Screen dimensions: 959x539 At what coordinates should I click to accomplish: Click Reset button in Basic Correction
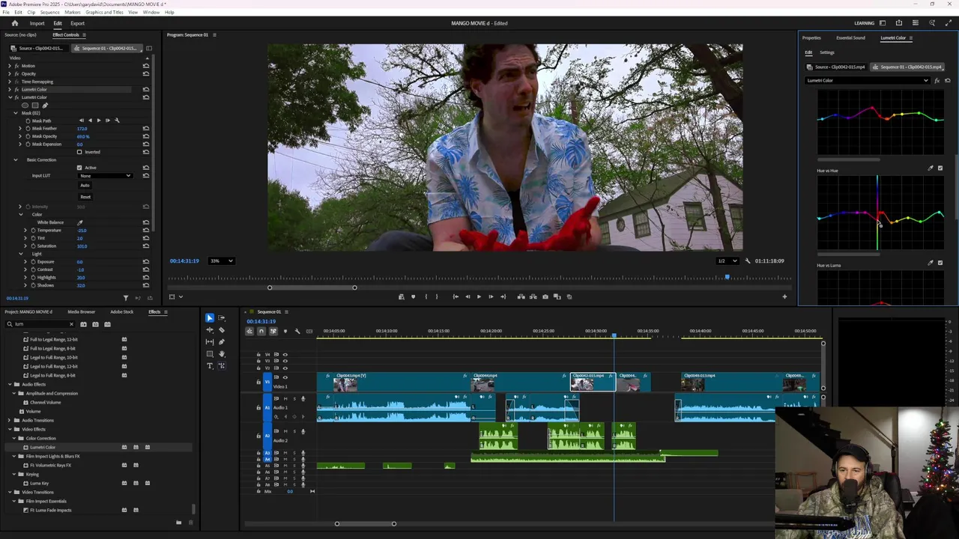(x=85, y=197)
